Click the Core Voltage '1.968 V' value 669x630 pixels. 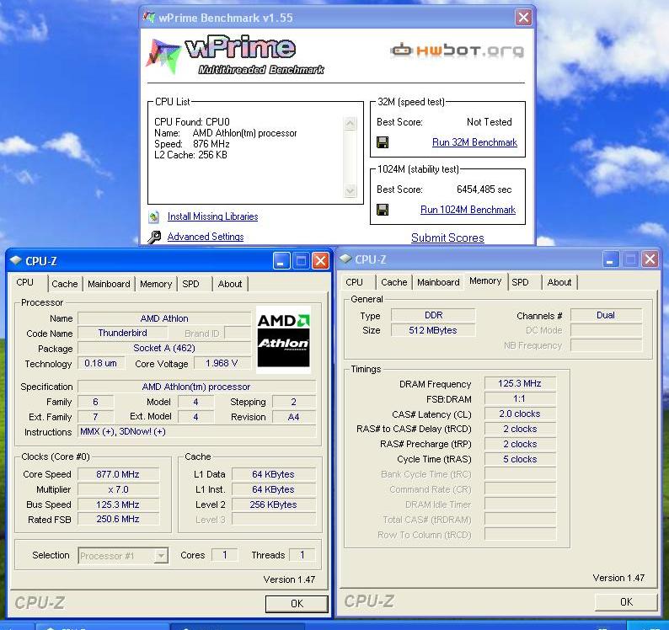(x=222, y=363)
